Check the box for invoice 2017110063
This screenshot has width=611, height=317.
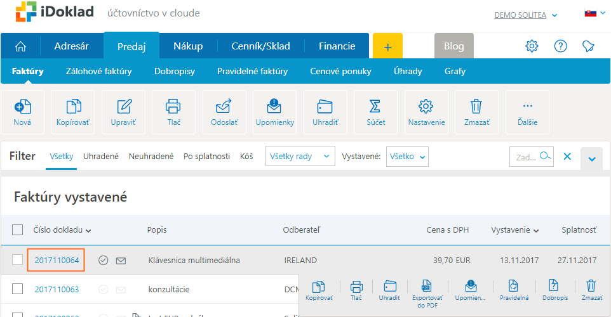tap(18, 290)
